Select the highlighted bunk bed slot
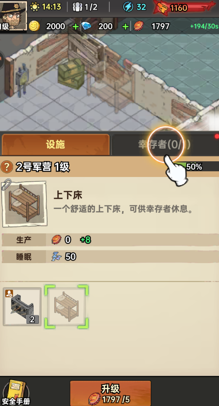 (x=66, y=306)
